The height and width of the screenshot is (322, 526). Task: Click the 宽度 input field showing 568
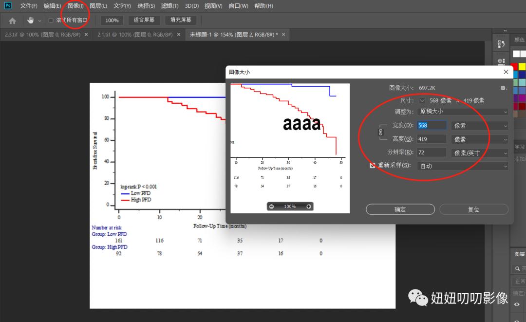(432, 125)
